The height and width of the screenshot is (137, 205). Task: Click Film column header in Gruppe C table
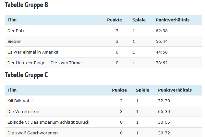tap(12, 90)
